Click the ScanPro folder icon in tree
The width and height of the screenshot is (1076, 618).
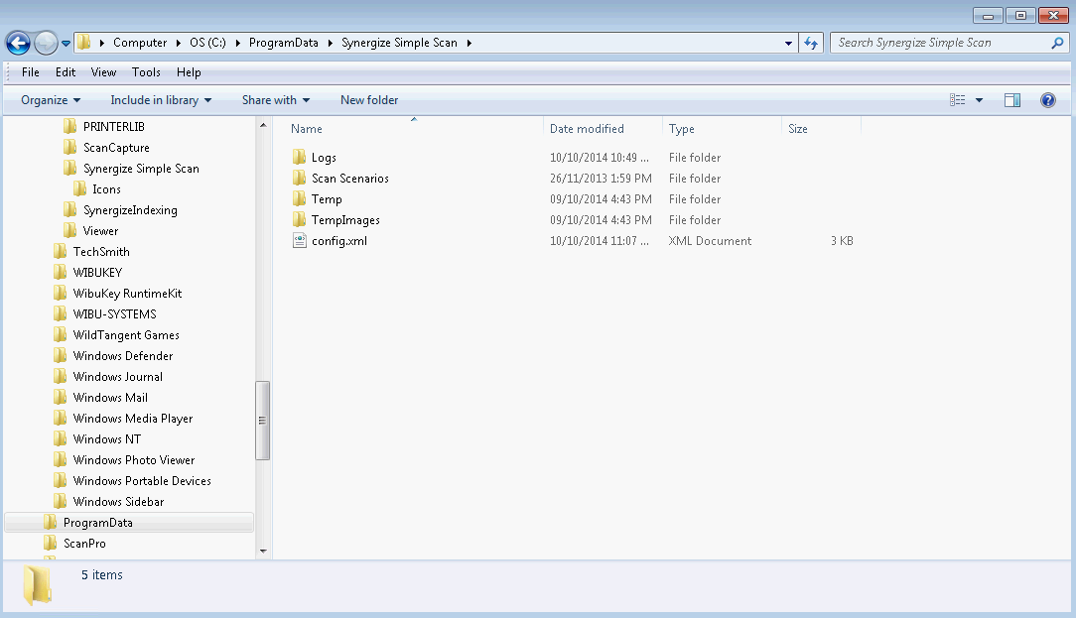[50, 544]
